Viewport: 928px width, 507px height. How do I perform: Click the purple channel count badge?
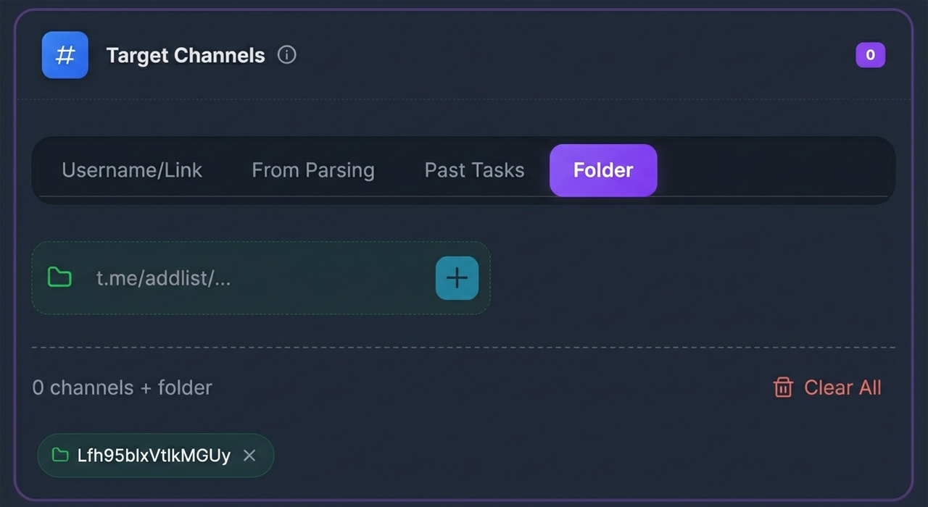(x=870, y=55)
